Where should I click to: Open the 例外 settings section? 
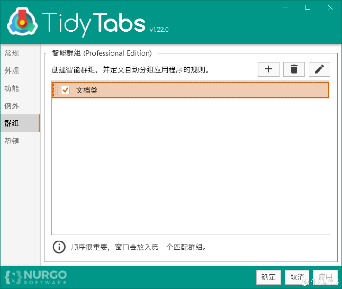[x=11, y=106]
